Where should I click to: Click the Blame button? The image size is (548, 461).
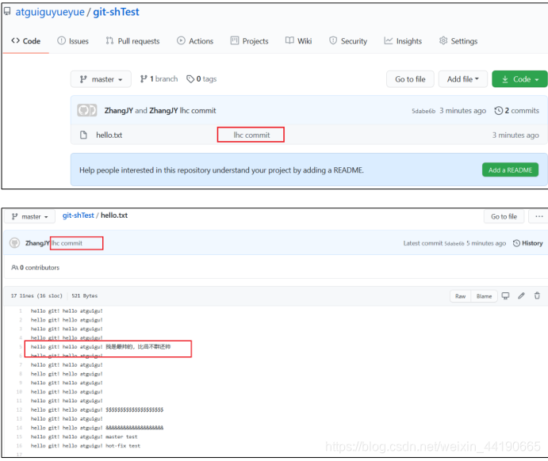484,296
